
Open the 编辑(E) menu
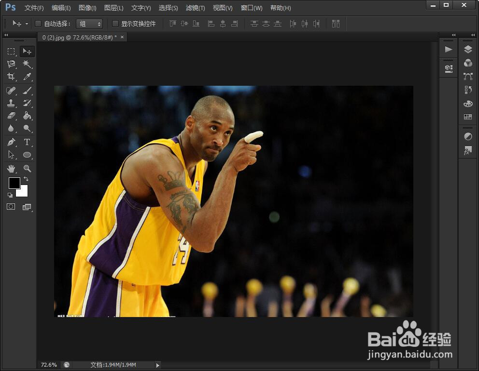point(61,8)
